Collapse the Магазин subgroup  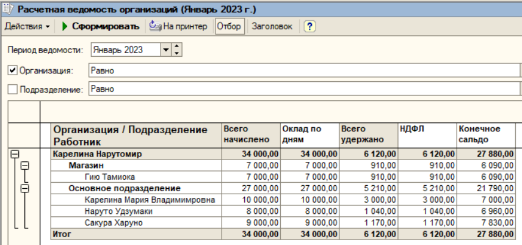[25, 166]
